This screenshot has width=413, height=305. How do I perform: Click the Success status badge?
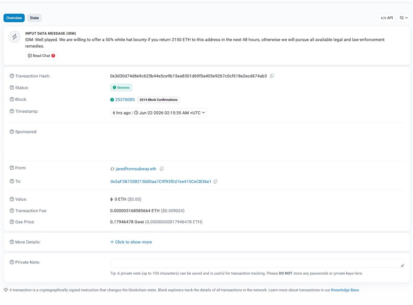click(121, 88)
